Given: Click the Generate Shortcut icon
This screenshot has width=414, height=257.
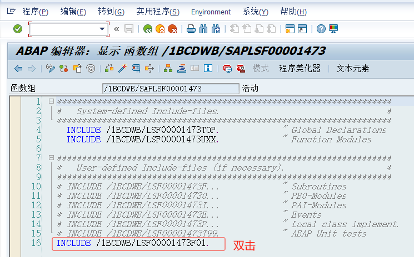Looking at the screenshot, I should [302, 29].
